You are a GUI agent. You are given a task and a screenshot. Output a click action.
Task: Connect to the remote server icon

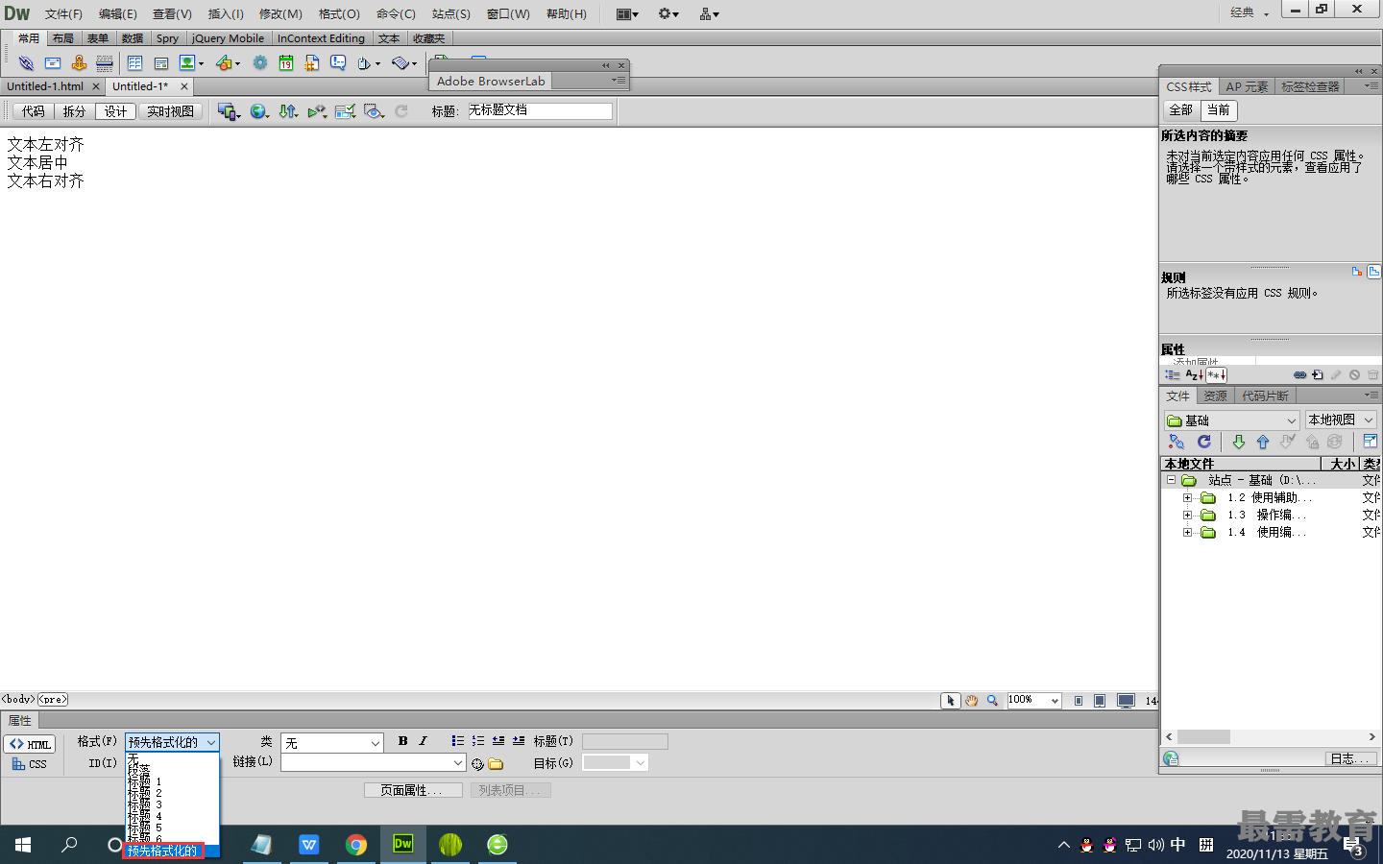click(x=1177, y=442)
